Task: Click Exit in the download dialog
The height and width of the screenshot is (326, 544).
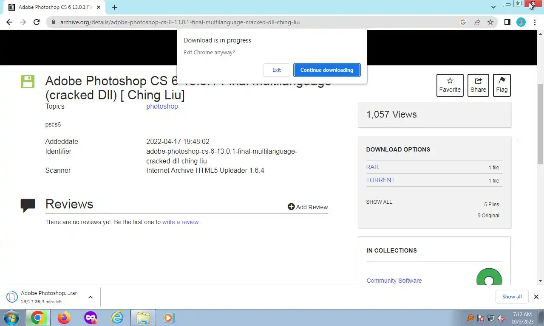Action: tap(277, 70)
